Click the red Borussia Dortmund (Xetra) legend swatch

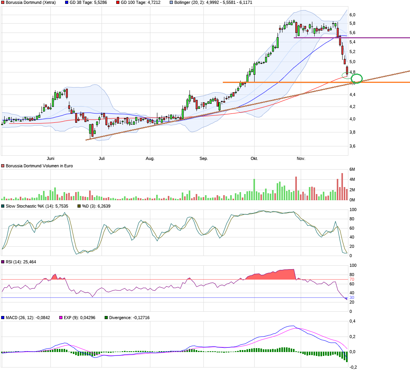pos(3,2)
